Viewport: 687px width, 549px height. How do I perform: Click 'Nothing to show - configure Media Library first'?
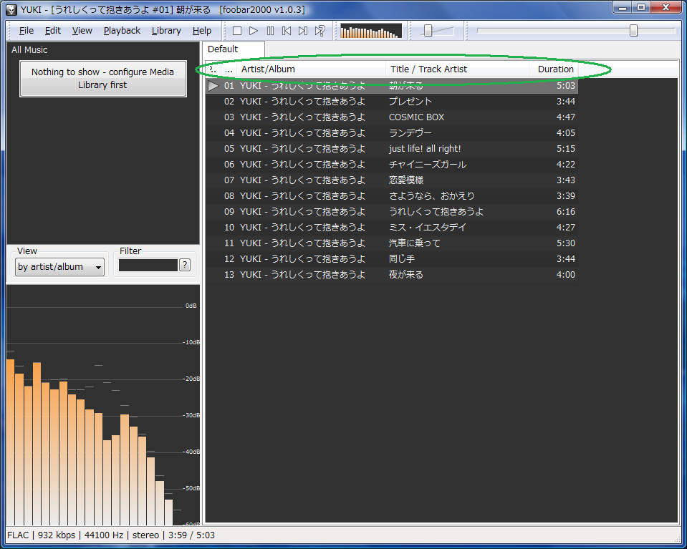pyautogui.click(x=103, y=78)
